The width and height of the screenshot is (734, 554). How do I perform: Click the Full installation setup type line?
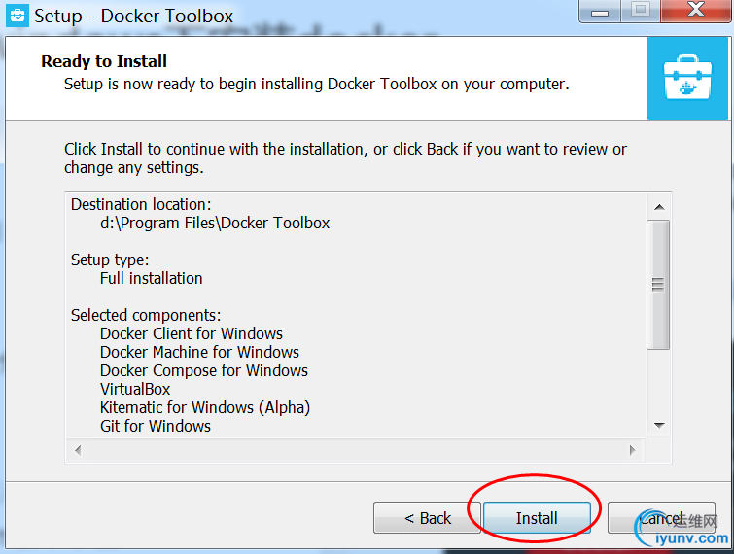coord(152,278)
